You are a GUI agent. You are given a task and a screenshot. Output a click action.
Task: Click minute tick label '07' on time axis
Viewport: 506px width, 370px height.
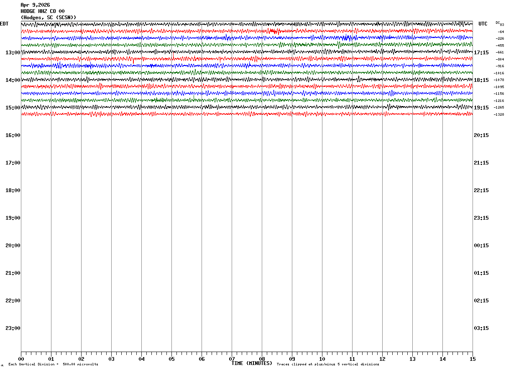(x=232, y=359)
